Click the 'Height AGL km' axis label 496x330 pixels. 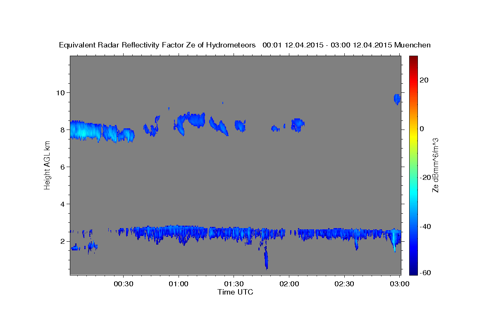(x=48, y=165)
